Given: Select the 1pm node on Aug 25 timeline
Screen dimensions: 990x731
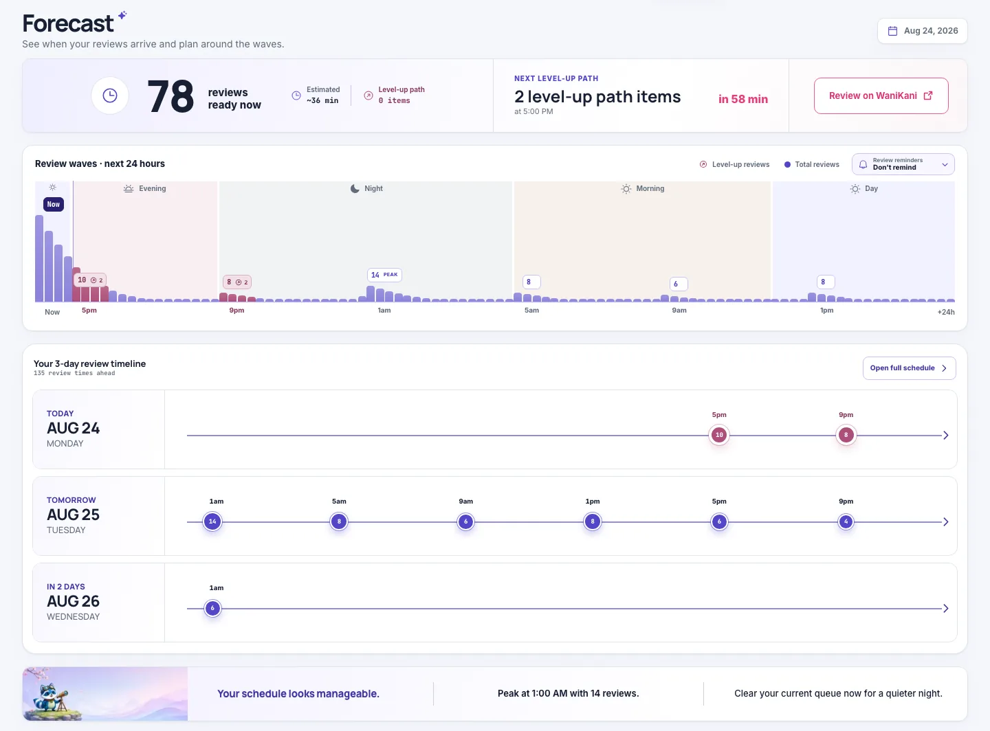Looking at the screenshot, I should click(593, 521).
